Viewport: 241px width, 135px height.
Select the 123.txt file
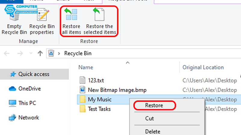click(x=96, y=80)
